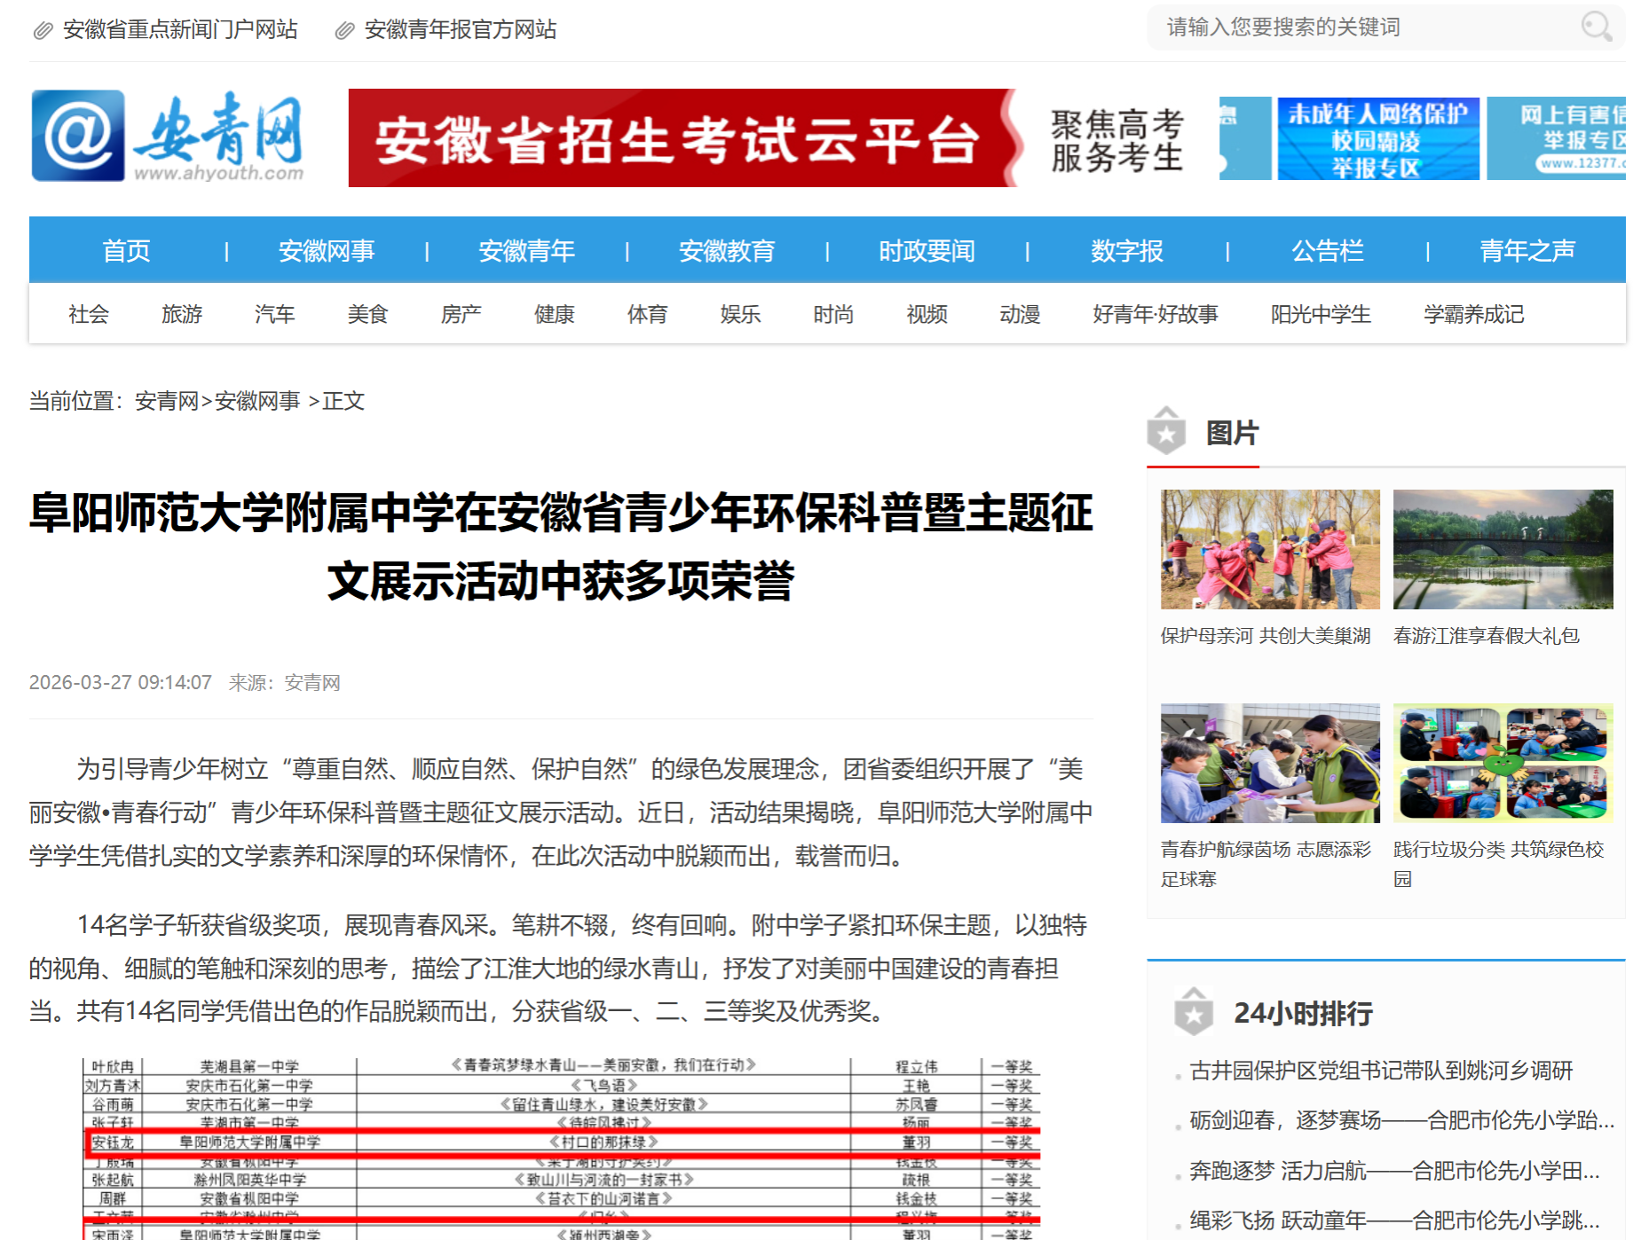1633x1240 pixels.
Task: Open the 安徽省招生考试云平台 red banner
Action: pyautogui.click(x=682, y=138)
